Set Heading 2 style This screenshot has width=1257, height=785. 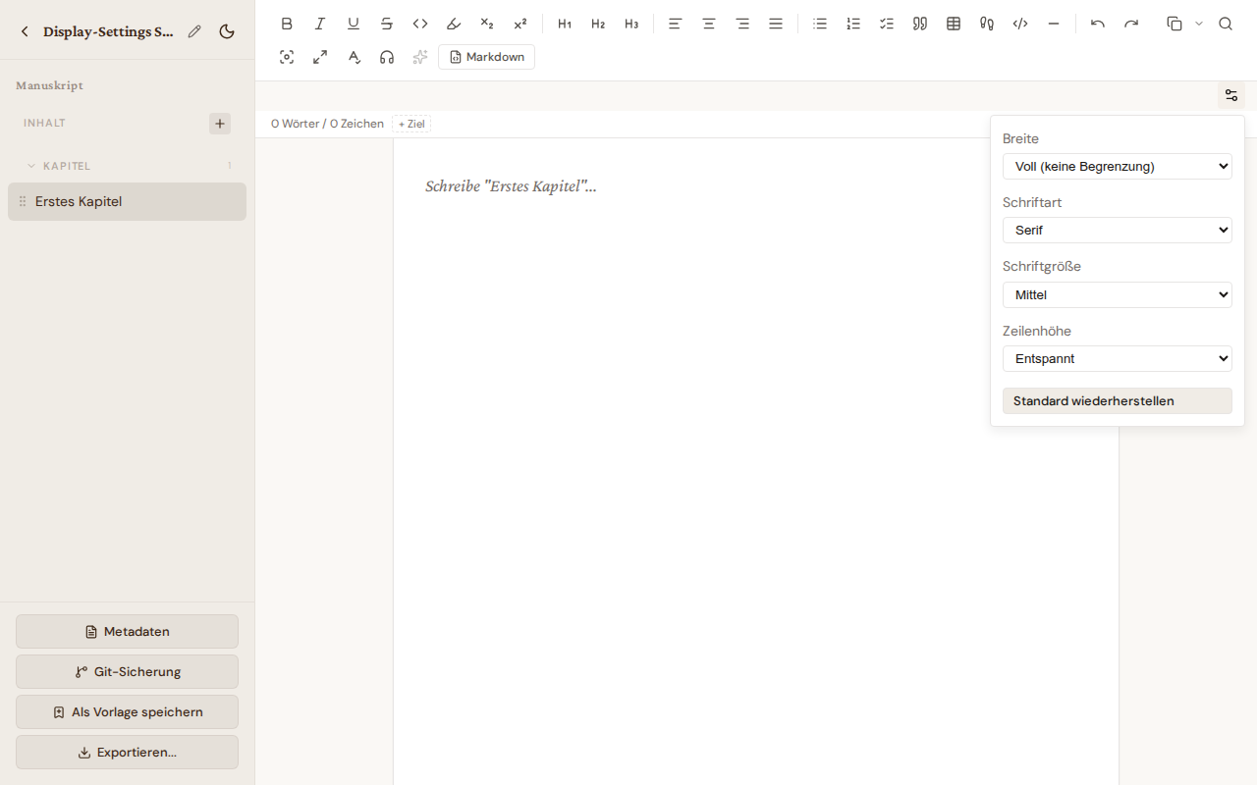tap(598, 24)
